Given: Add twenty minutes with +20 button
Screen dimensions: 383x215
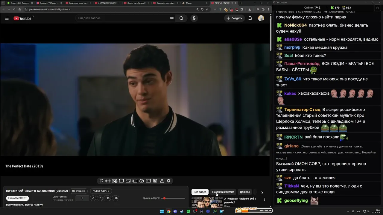Looking at the screenshot, I should coord(115,198).
